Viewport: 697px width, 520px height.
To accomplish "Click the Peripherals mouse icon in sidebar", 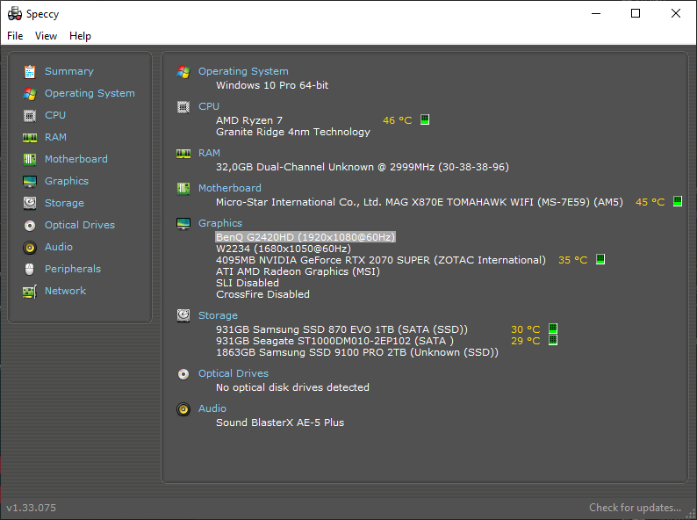I will click(x=30, y=269).
